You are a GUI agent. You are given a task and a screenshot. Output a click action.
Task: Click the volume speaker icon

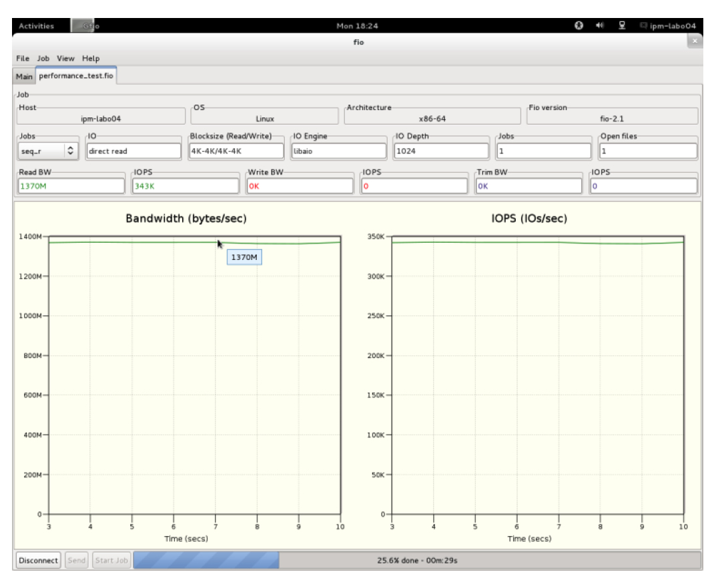click(600, 26)
